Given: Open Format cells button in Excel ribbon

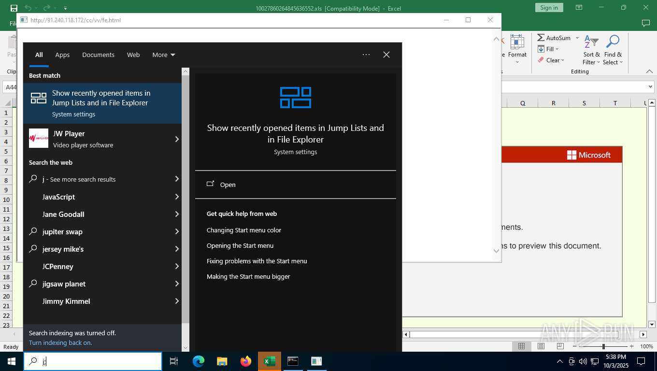Looking at the screenshot, I should click(517, 50).
